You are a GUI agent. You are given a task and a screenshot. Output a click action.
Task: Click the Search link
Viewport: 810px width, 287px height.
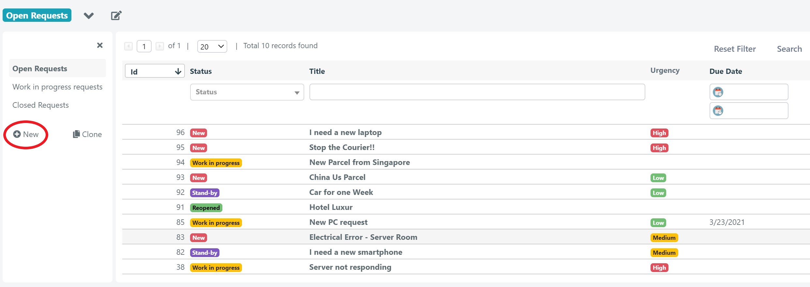[789, 49]
